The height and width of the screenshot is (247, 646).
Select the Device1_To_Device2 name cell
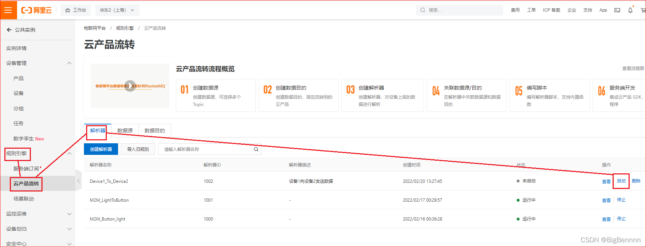(109, 181)
